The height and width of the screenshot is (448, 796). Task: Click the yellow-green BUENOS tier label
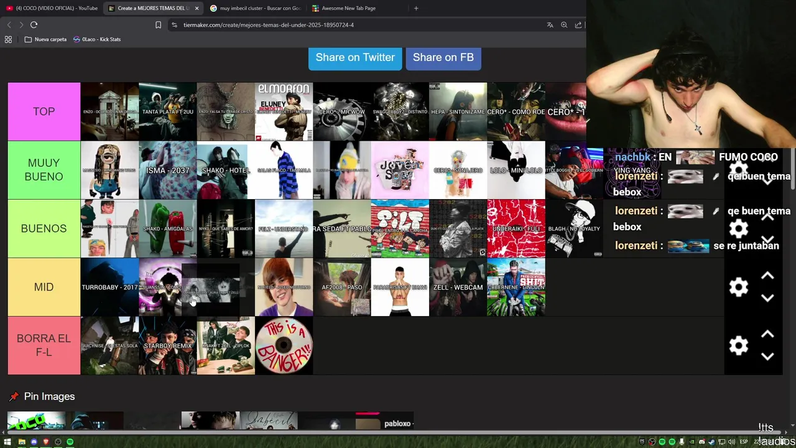point(44,228)
